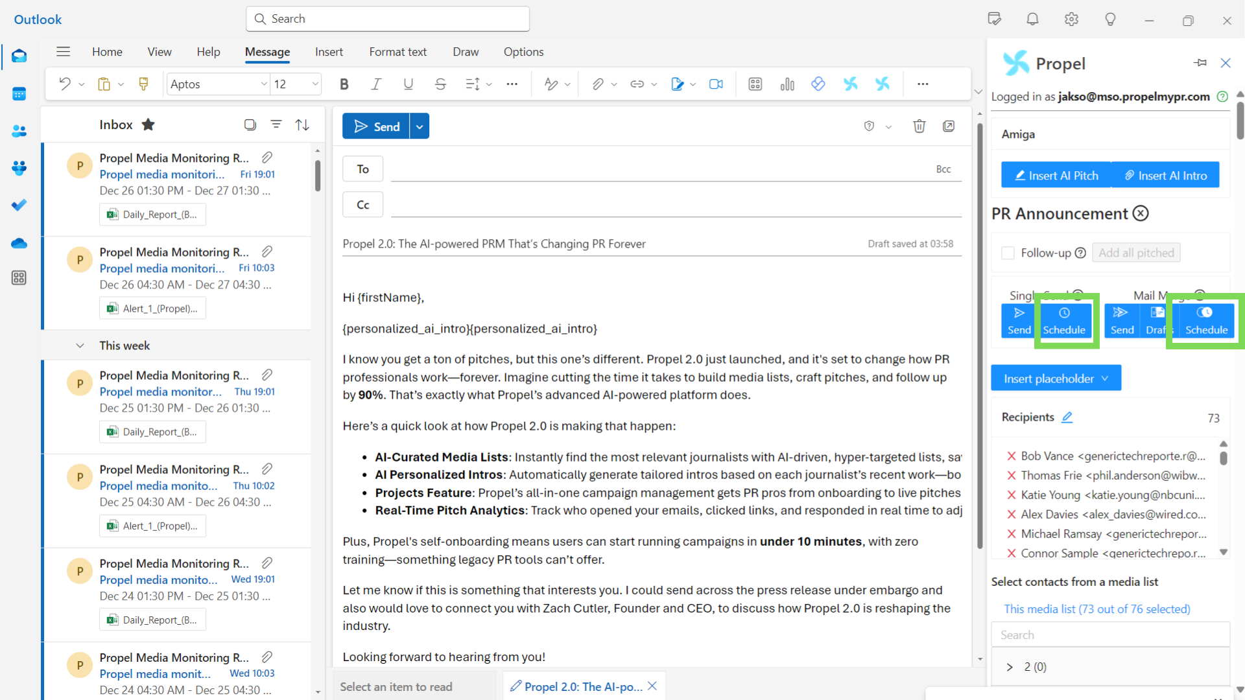Open This media list selection link
The image size is (1245, 700).
click(1097, 609)
